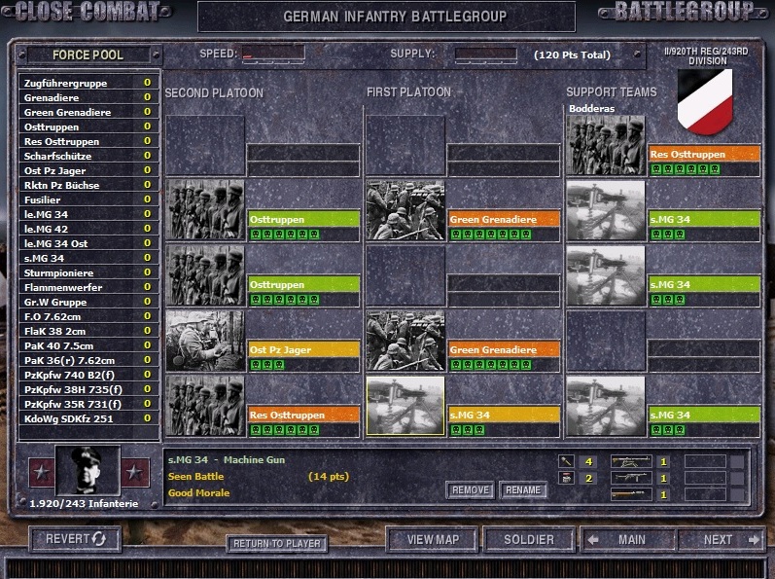Screen dimensions: 775x579
Task: Select le.MG 42 in the force pool
Action: [x=88, y=229]
